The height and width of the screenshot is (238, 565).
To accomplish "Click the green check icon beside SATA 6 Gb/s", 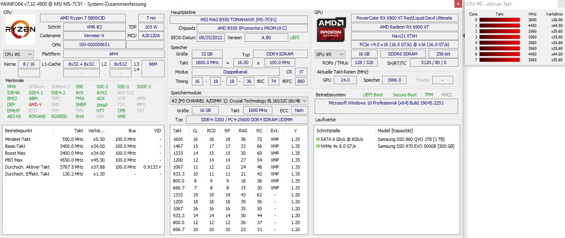I will 318,139.
